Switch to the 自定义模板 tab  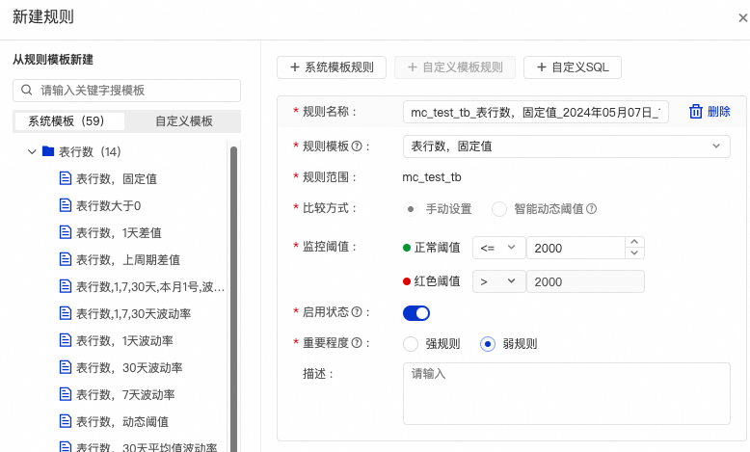click(x=184, y=121)
